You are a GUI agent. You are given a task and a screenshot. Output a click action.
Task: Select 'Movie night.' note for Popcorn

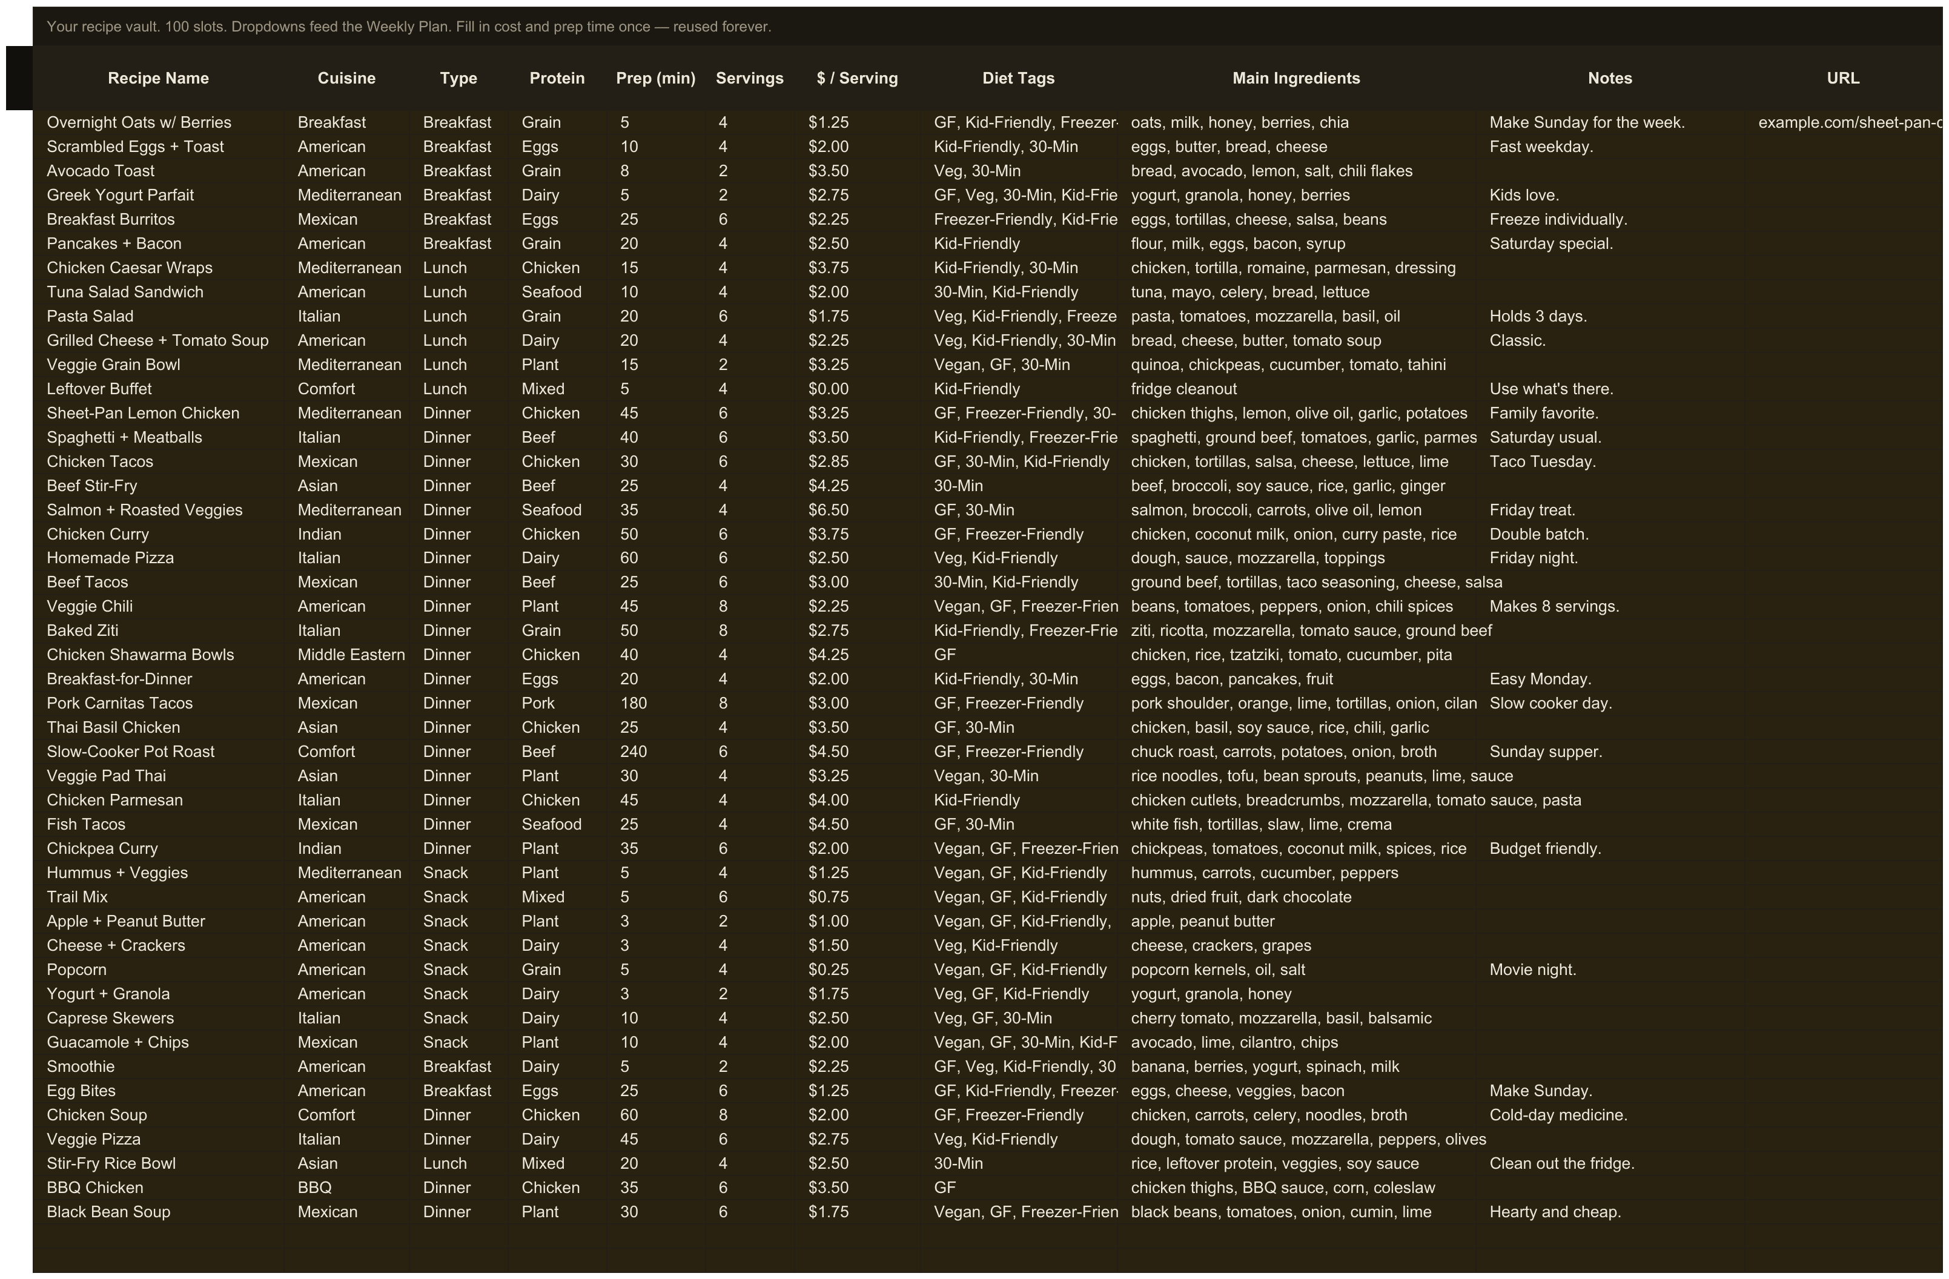1610,970
